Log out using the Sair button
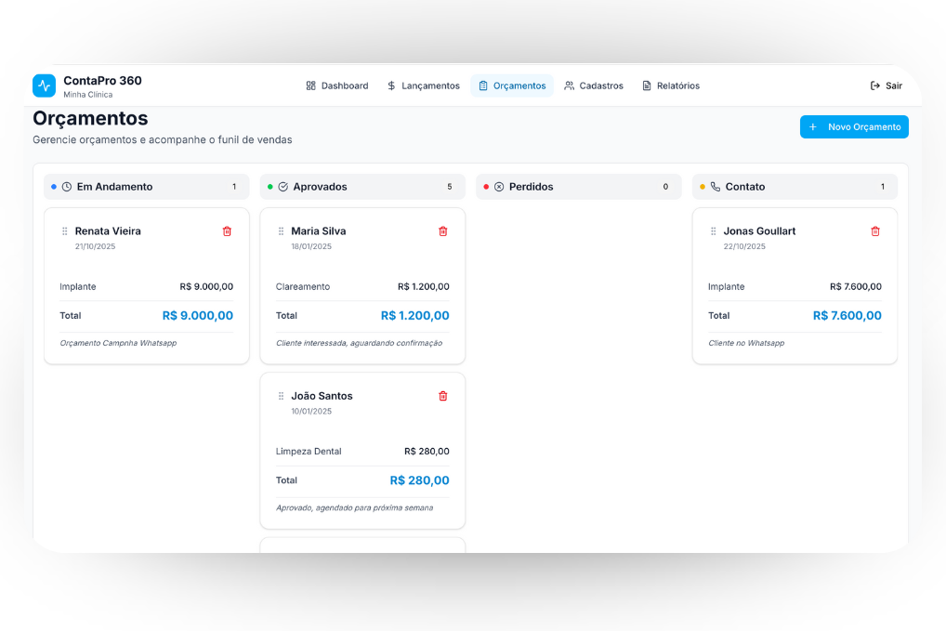This screenshot has height=631, width=946. point(886,85)
